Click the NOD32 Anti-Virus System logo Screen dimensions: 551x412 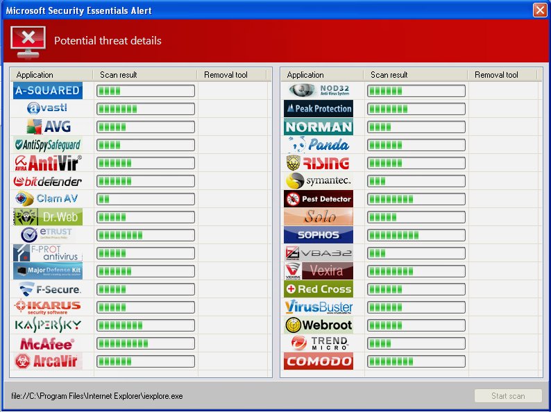(319, 90)
